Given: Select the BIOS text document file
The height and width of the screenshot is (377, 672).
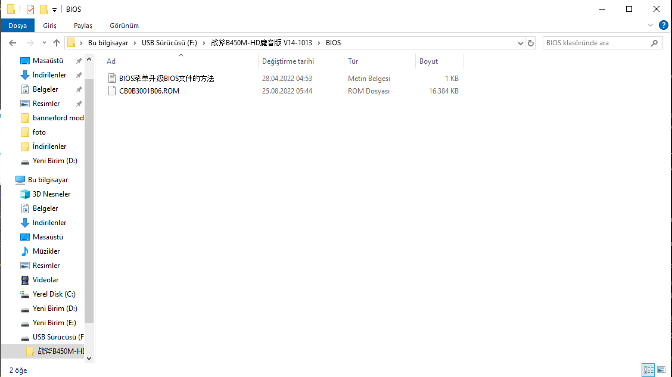Looking at the screenshot, I should click(x=166, y=79).
